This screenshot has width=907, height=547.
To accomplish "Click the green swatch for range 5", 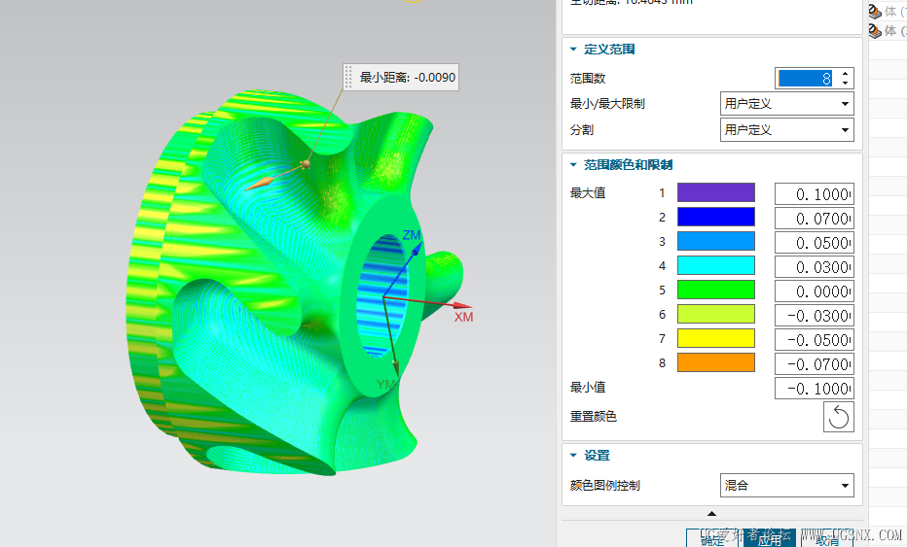I will (716, 290).
